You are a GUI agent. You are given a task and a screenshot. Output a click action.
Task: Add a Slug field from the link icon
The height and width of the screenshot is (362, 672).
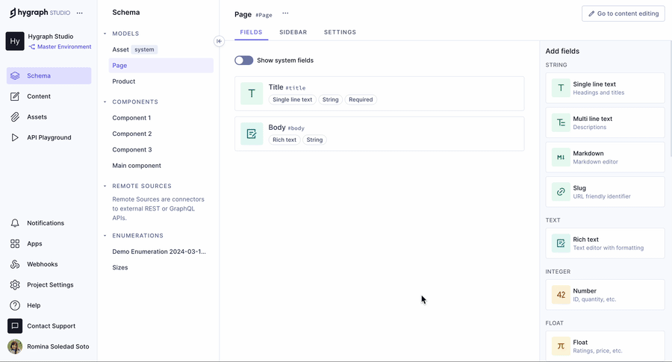point(561,192)
